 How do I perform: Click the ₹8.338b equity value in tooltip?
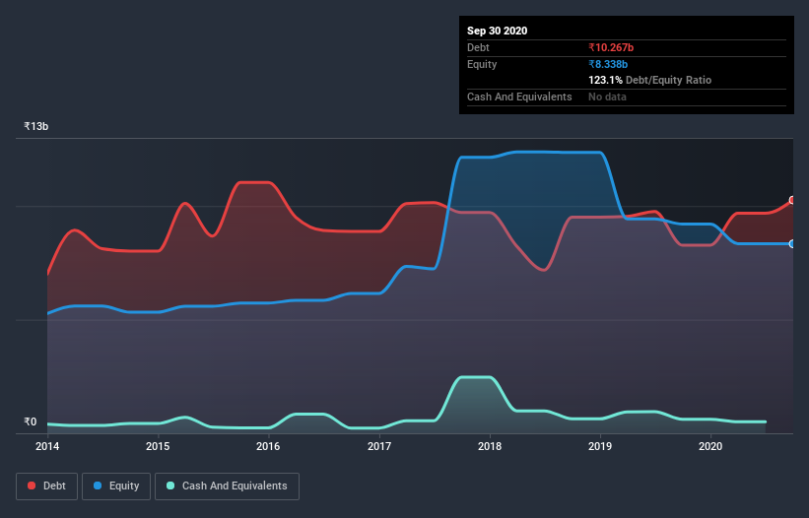tap(608, 64)
